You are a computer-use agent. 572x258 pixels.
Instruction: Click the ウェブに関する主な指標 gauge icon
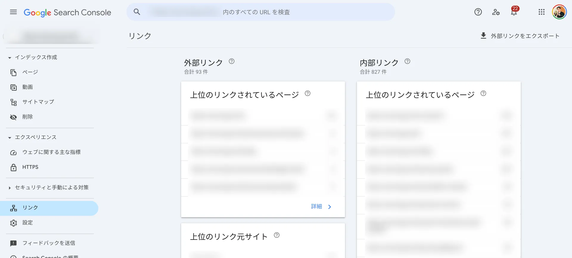(13, 152)
